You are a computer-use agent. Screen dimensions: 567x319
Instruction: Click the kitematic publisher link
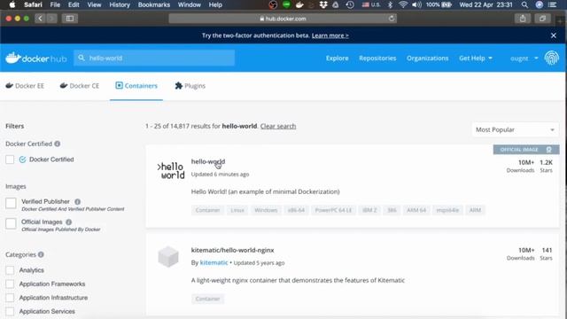point(214,262)
